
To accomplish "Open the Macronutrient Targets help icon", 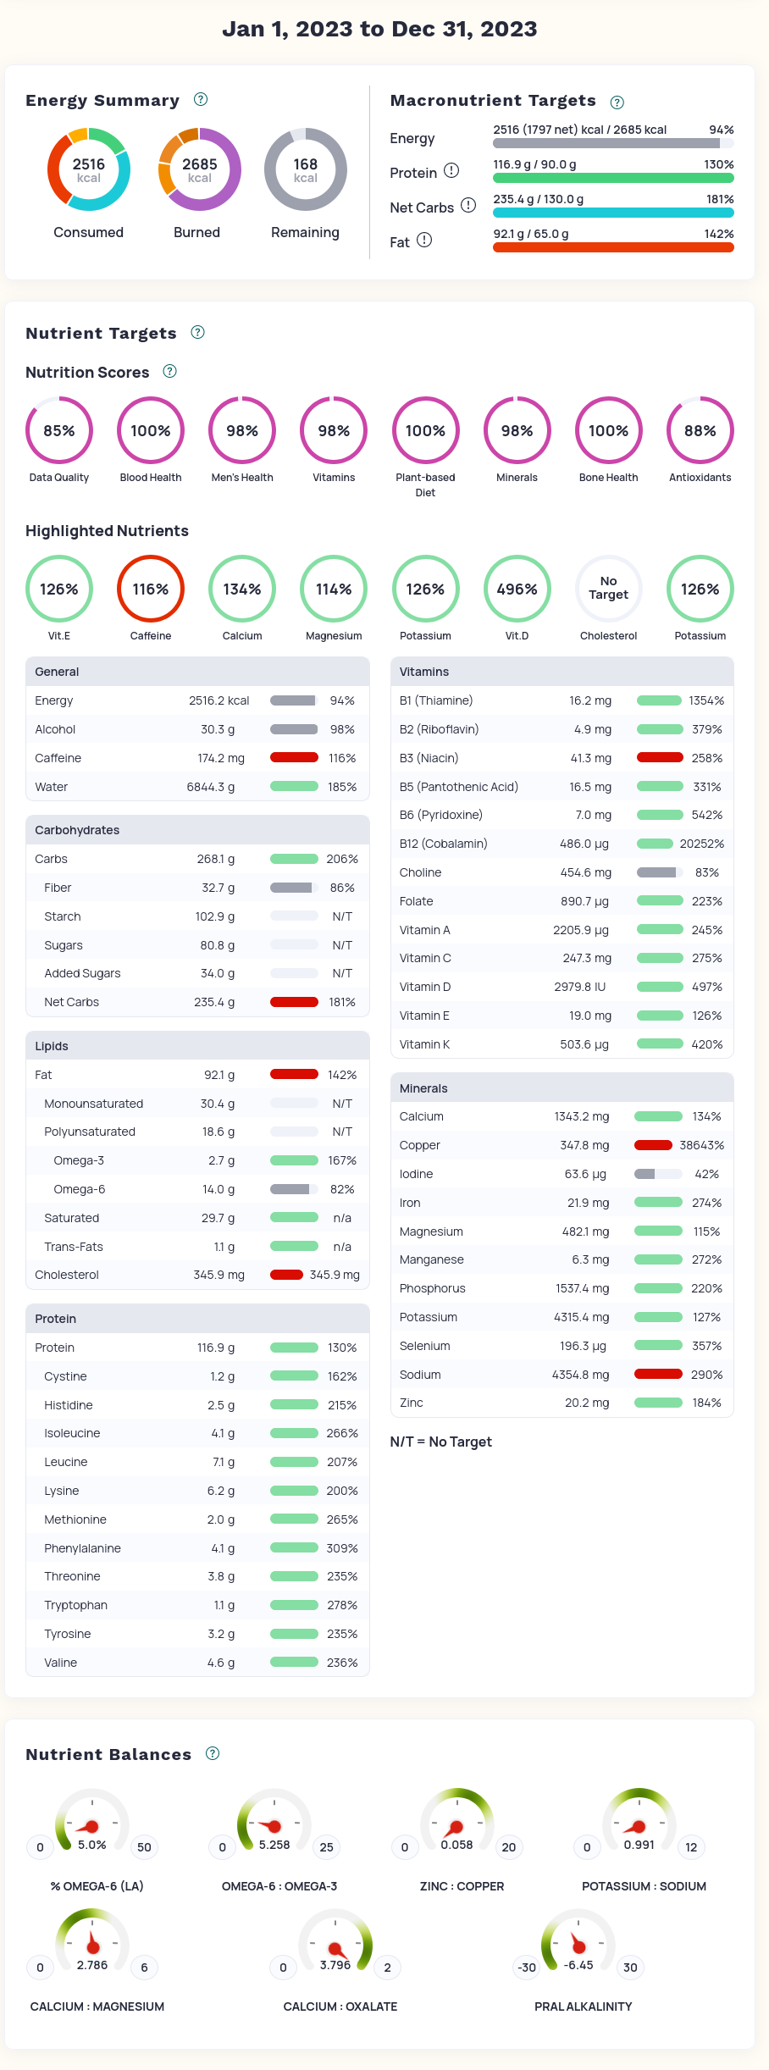I will click(x=617, y=102).
